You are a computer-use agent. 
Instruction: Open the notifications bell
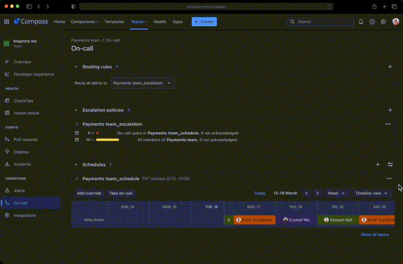(361, 22)
